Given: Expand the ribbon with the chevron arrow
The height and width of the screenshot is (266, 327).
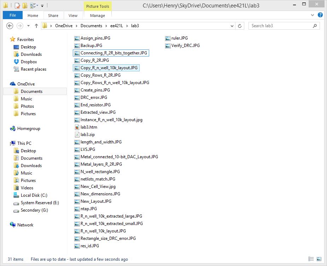Looking at the screenshot, I should pyautogui.click(x=312, y=15).
